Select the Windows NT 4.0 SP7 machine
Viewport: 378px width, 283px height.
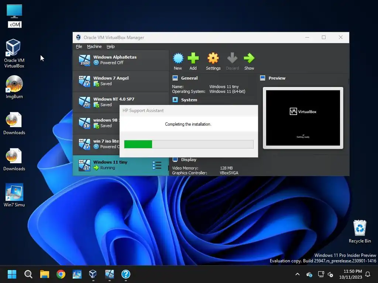[x=121, y=102]
